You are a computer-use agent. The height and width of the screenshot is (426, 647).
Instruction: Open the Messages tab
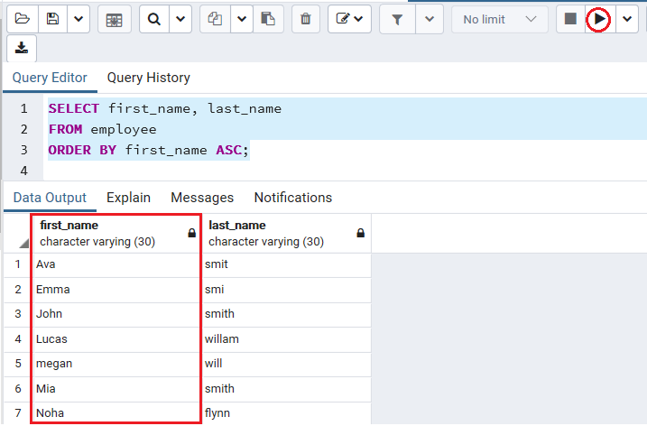click(202, 198)
